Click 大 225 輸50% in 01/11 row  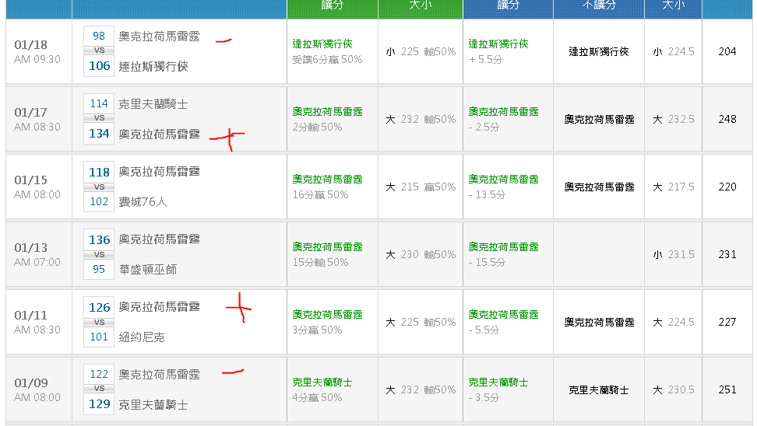421,321
